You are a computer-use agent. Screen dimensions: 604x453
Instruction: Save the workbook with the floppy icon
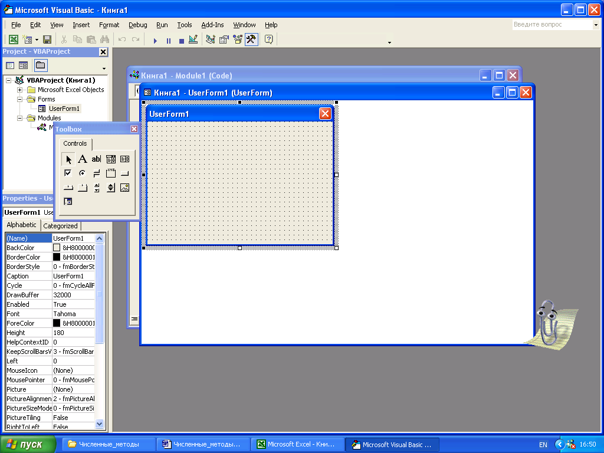(x=47, y=40)
